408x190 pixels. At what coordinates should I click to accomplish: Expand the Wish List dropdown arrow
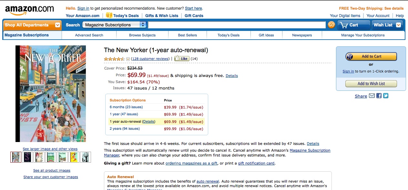398,25
